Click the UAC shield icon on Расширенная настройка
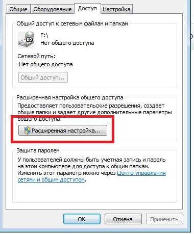194x234 pixels. pos(27,131)
